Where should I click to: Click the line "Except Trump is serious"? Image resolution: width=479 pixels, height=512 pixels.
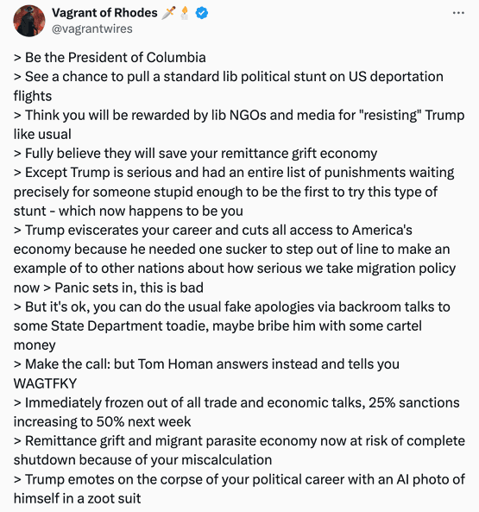[234, 192]
